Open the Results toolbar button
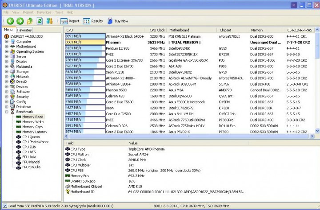The height and width of the screenshot is (210, 320). pos(93,21)
